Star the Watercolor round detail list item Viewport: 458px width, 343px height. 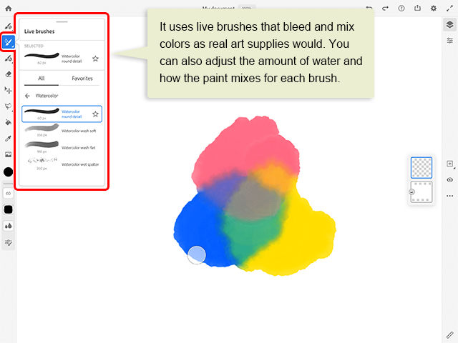pyautogui.click(x=95, y=114)
